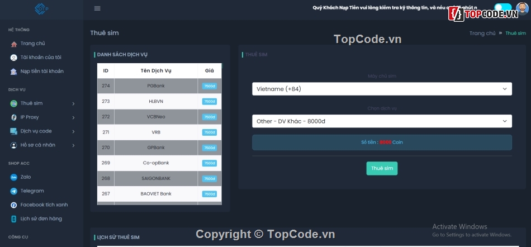Select Zalo in Shop Acc menu
This screenshot has height=247, width=531.
(25, 177)
